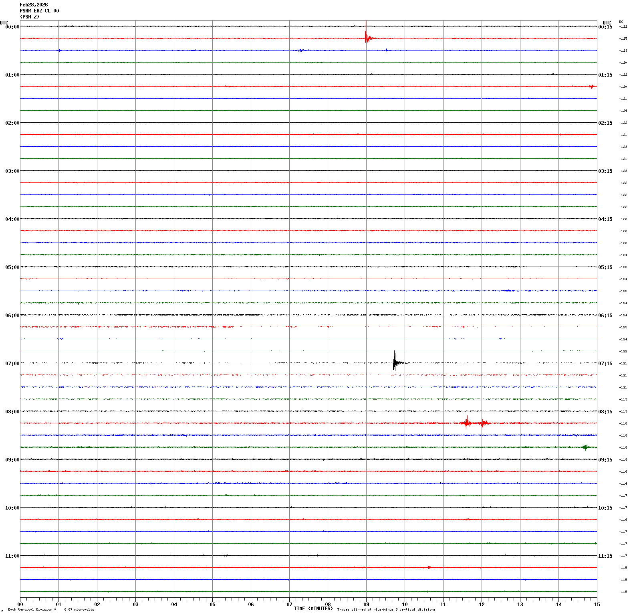The image size is (629, 615).
Task: Click the minute 05 tick label on the bottom axis
Action: click(x=212, y=605)
